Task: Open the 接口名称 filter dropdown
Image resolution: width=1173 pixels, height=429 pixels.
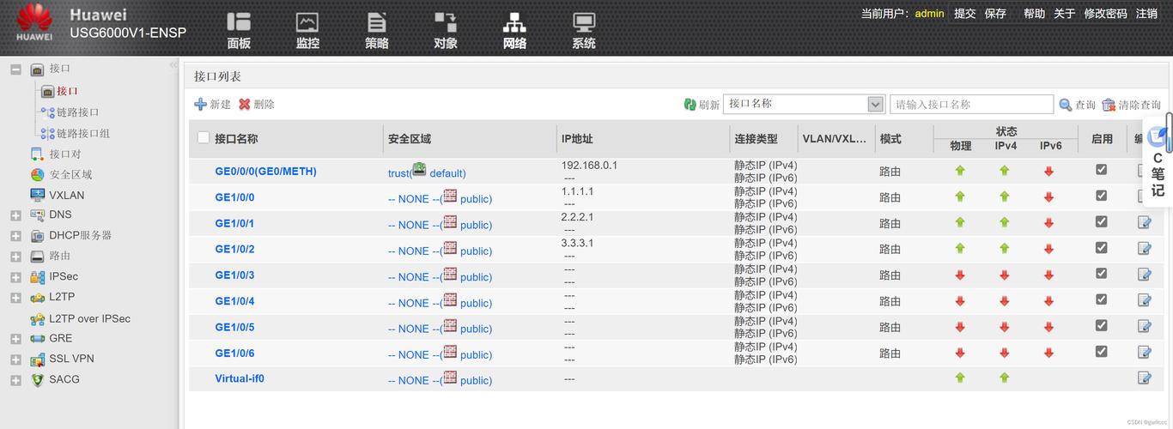Action: pos(875,104)
